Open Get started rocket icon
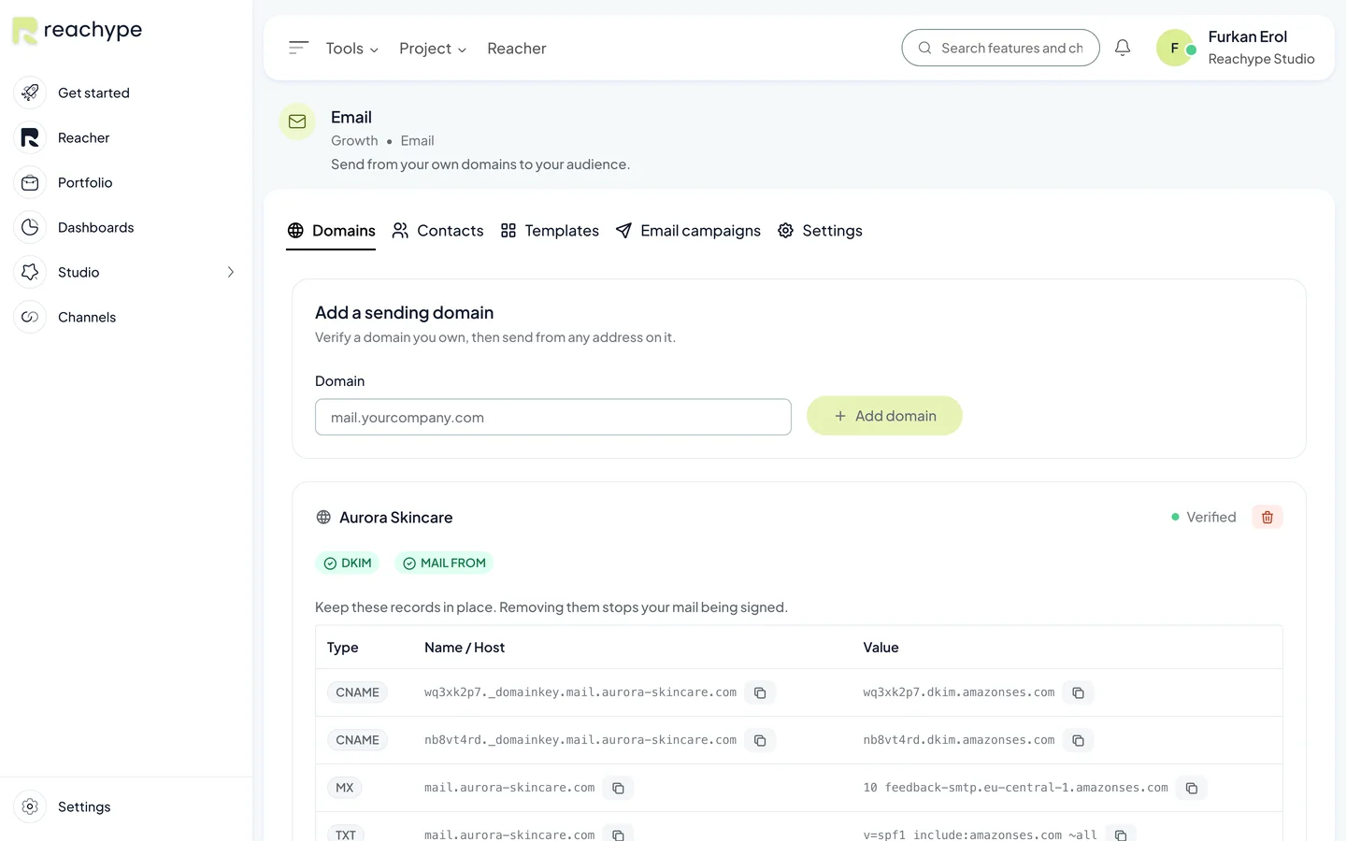Viewport: 1346px width, 841px height. (30, 93)
